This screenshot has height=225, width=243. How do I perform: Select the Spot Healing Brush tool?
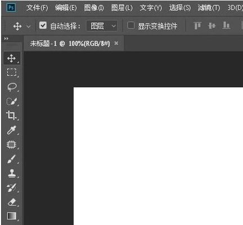[x=12, y=145]
